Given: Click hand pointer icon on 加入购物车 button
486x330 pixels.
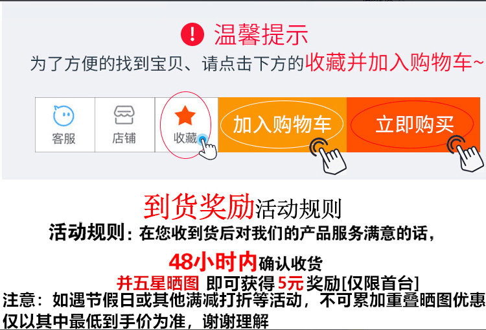Looking at the screenshot, I should pyautogui.click(x=328, y=156).
